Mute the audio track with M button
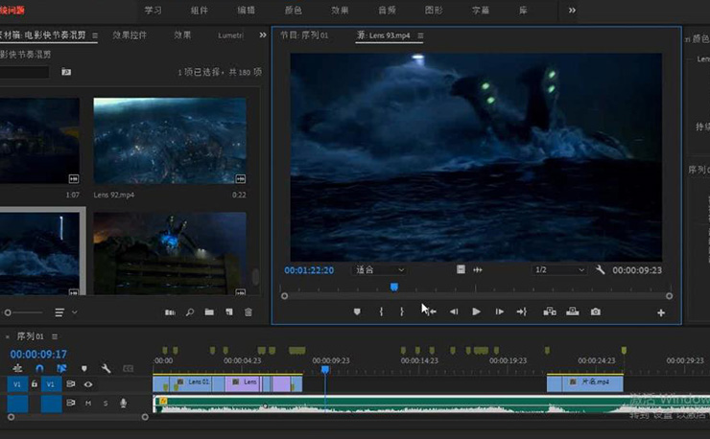This screenshot has width=710, height=439. pyautogui.click(x=88, y=403)
